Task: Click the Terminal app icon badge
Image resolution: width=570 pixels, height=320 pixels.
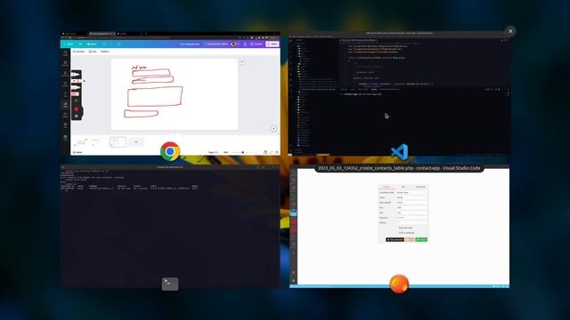Action: (170, 284)
